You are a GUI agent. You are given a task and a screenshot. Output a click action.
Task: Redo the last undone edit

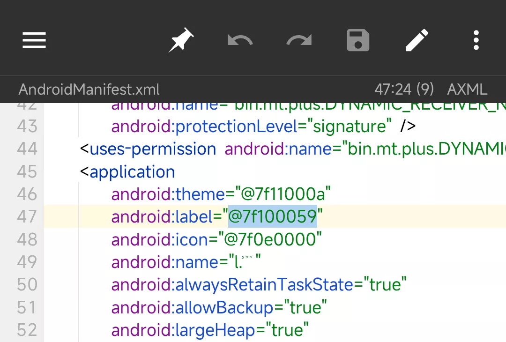coord(299,40)
